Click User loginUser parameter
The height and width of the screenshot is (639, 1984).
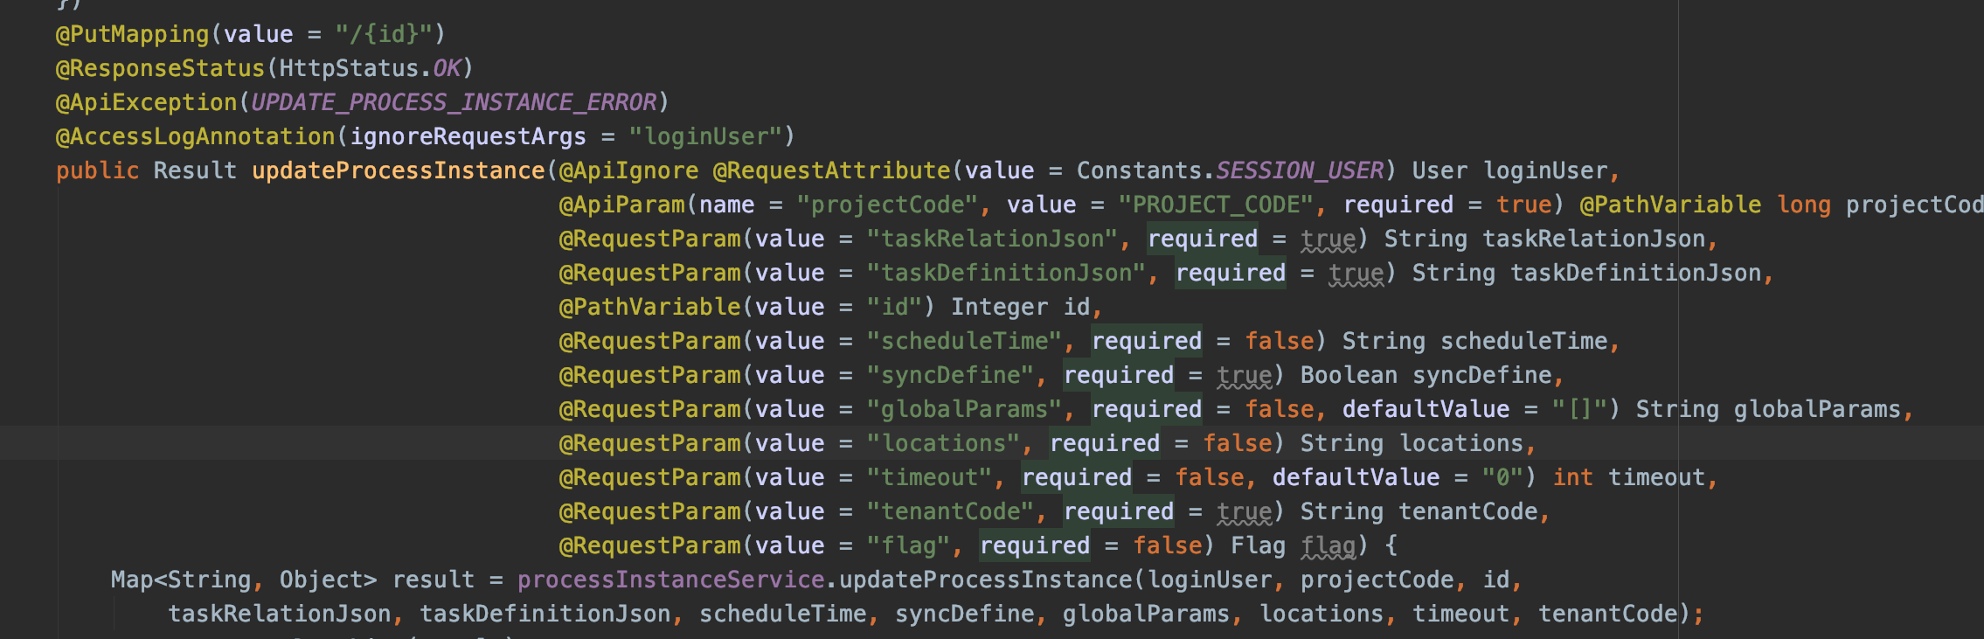pos(1510,170)
